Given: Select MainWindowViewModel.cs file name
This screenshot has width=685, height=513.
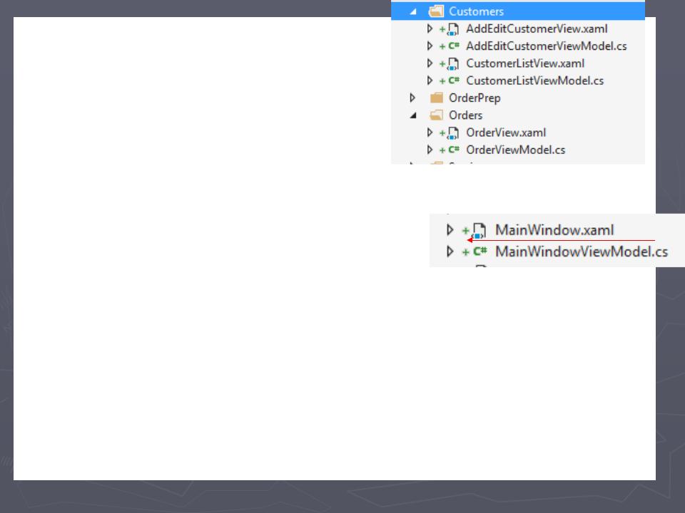Looking at the screenshot, I should [582, 252].
